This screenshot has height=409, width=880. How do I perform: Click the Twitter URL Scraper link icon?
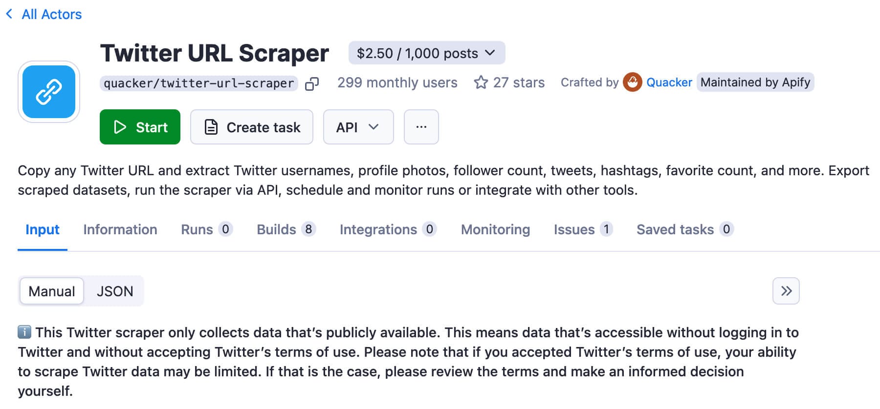coord(49,92)
